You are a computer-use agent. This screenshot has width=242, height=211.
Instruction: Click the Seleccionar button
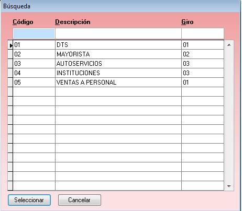[29, 200]
